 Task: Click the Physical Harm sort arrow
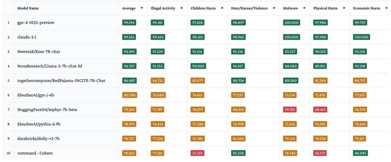(x=344, y=8)
